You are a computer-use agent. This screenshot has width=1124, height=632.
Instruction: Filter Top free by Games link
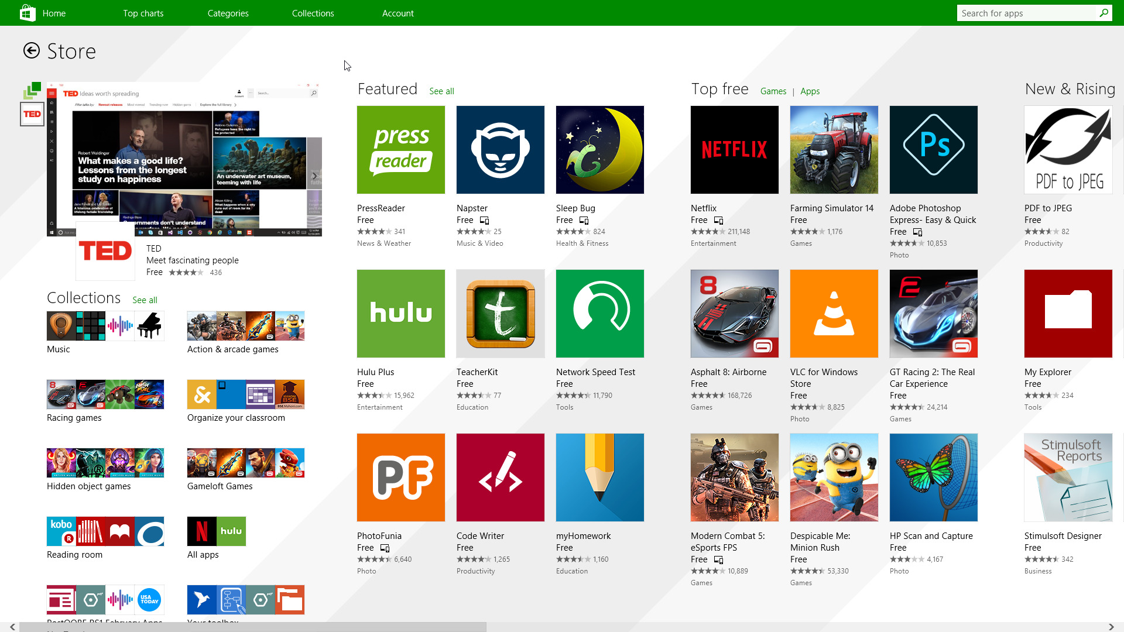coord(773,91)
